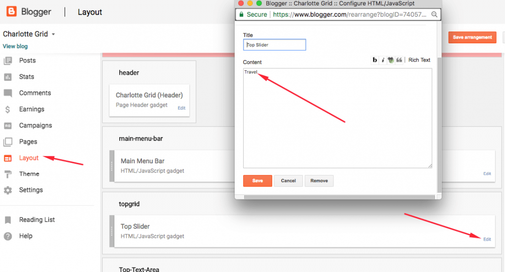Go to Settings in sidebar menu
The width and height of the screenshot is (505, 272).
click(x=31, y=190)
